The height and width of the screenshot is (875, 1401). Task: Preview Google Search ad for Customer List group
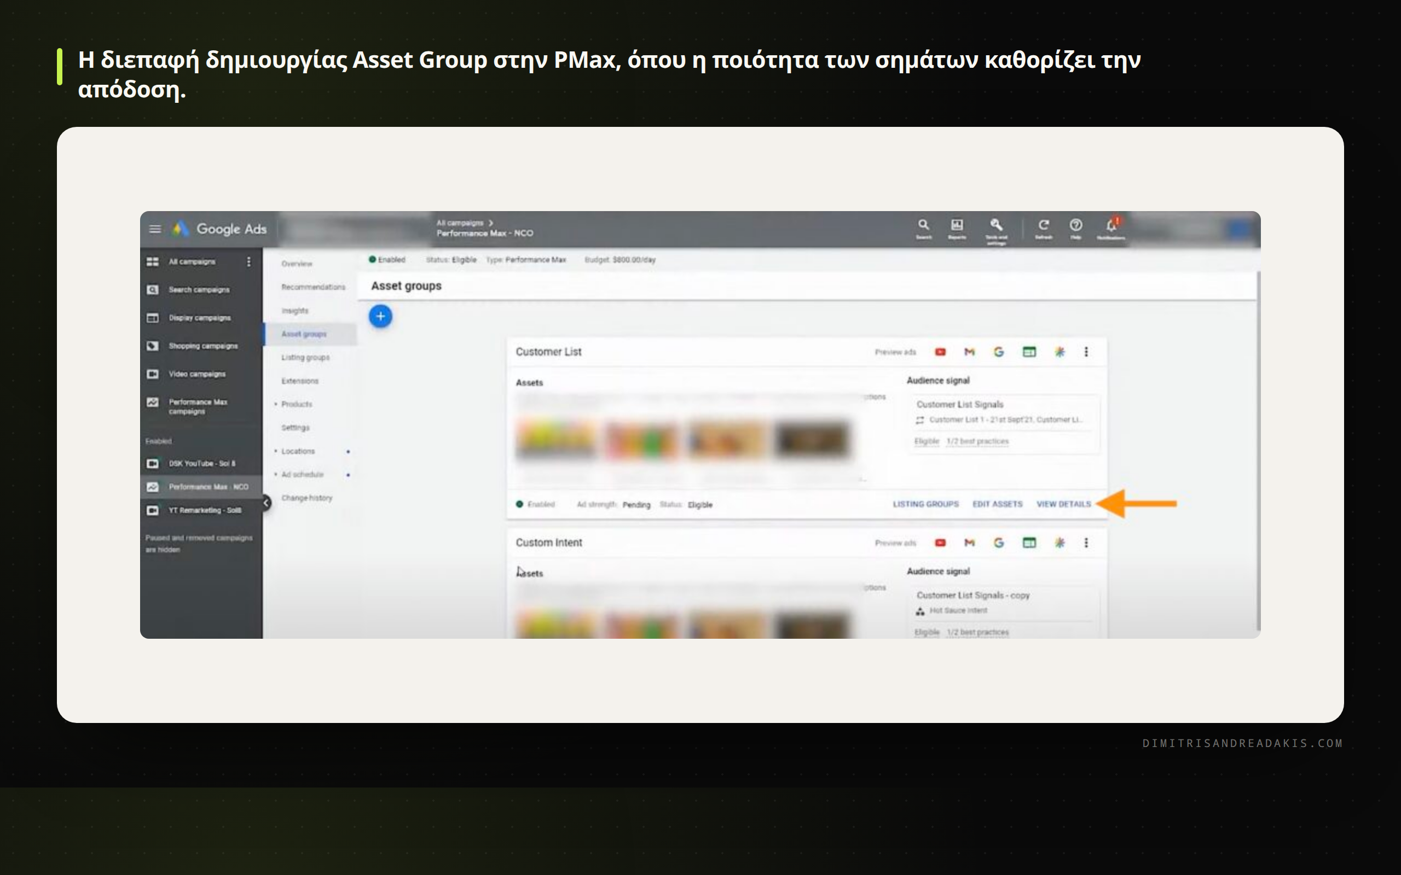point(999,352)
